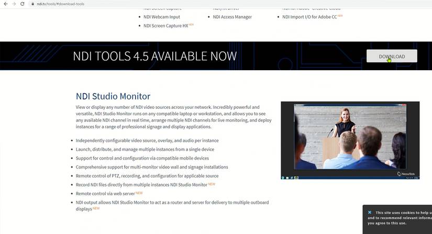Click the NEW badge after Screen Capture HX
The height and width of the screenshot is (234, 432).
191,25
